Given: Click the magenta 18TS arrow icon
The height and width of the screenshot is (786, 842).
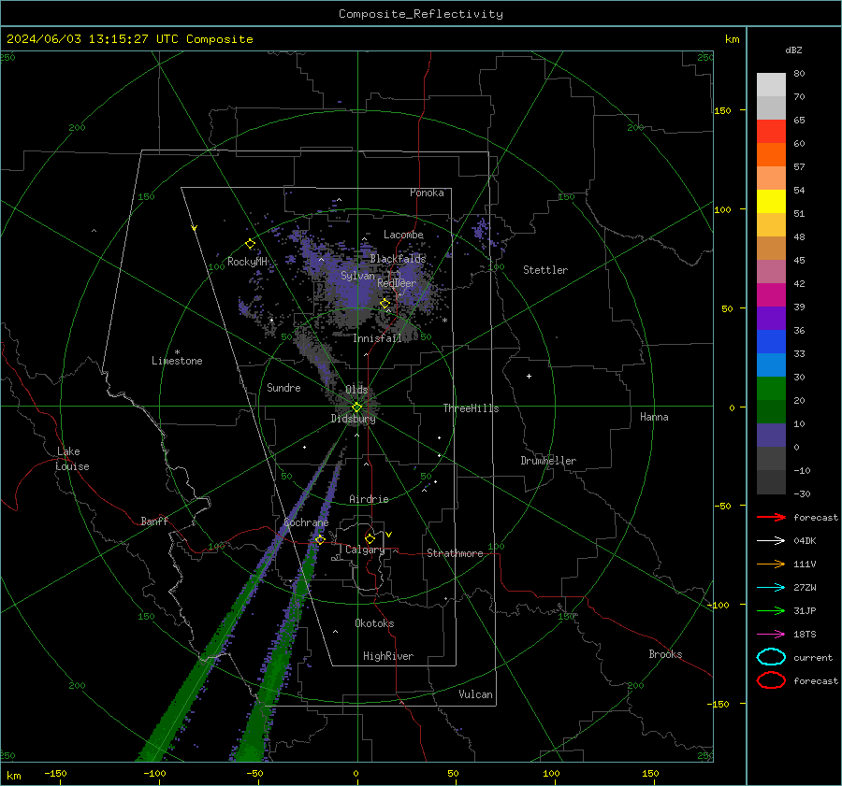Looking at the screenshot, I should [x=771, y=635].
